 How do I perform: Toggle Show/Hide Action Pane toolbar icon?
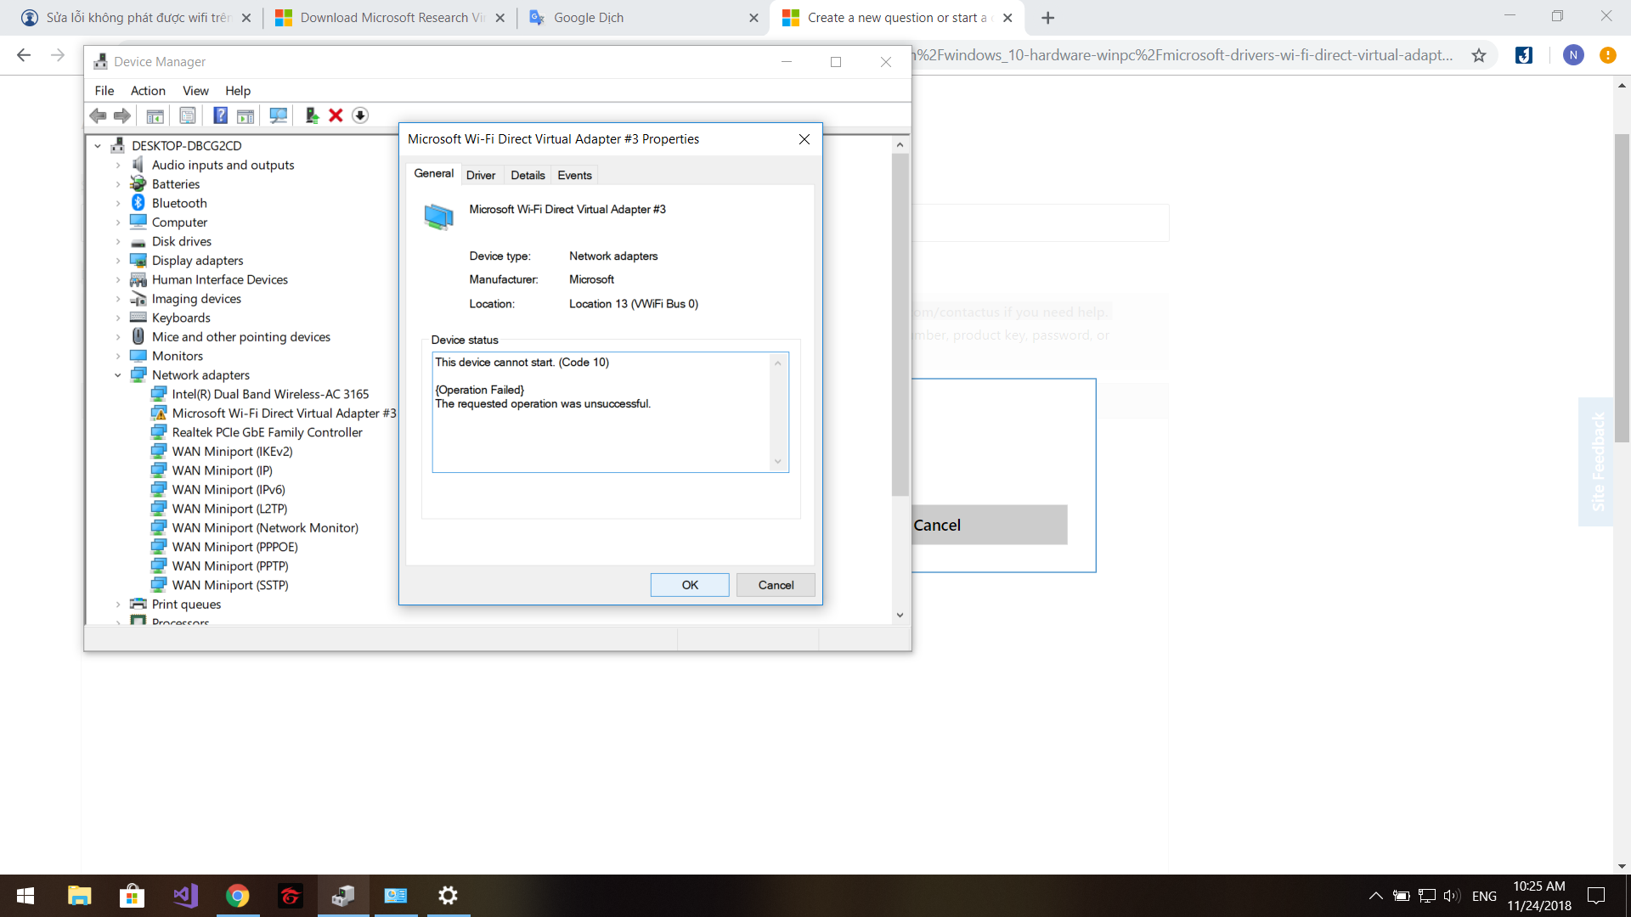point(245,115)
